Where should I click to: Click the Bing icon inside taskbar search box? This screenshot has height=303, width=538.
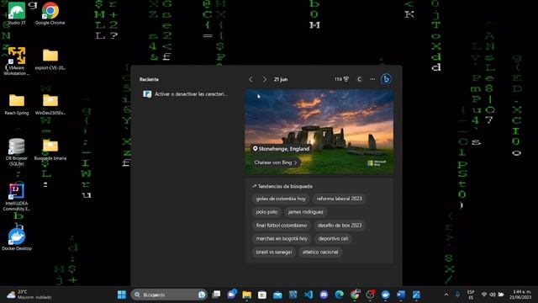pyautogui.click(x=202, y=295)
